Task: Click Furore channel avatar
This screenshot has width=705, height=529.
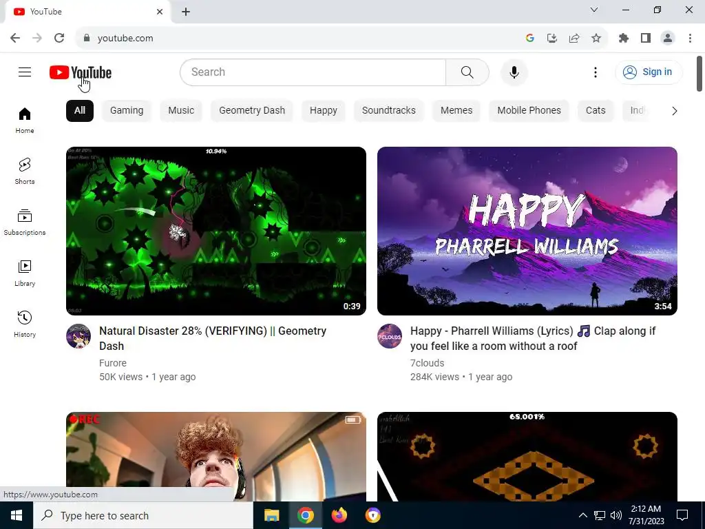Action: click(x=78, y=336)
